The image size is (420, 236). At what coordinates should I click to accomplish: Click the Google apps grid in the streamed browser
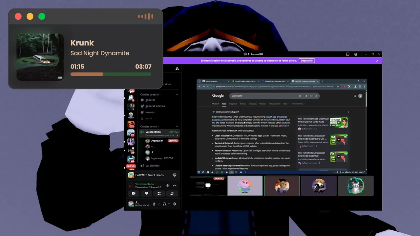coord(355,96)
